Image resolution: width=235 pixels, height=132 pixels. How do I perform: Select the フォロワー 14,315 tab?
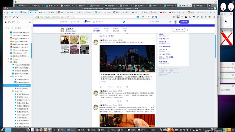[116, 30]
